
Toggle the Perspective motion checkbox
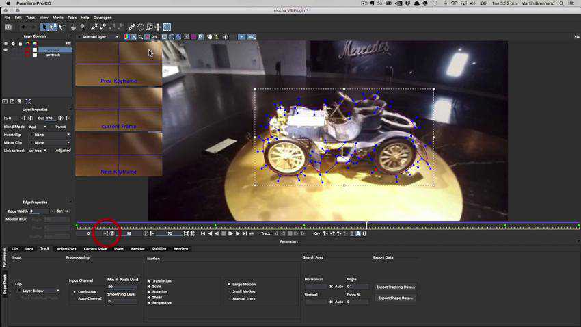[x=149, y=302]
